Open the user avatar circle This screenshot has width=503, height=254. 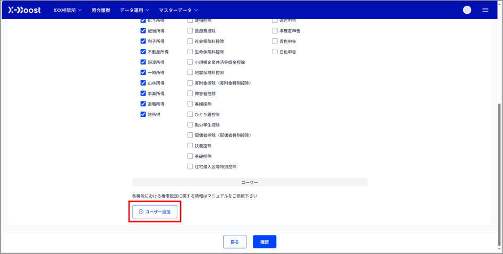(x=467, y=10)
